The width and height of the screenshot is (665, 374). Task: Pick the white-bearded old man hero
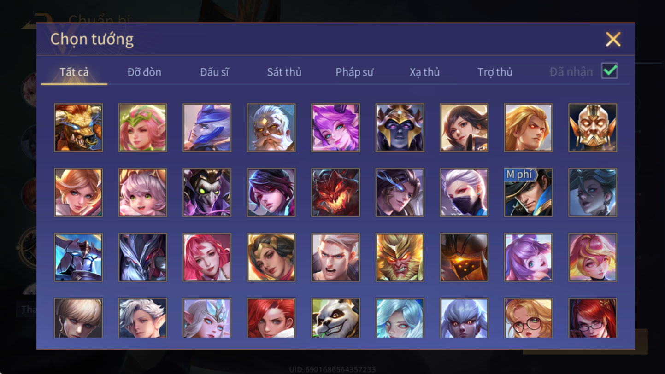tap(271, 128)
